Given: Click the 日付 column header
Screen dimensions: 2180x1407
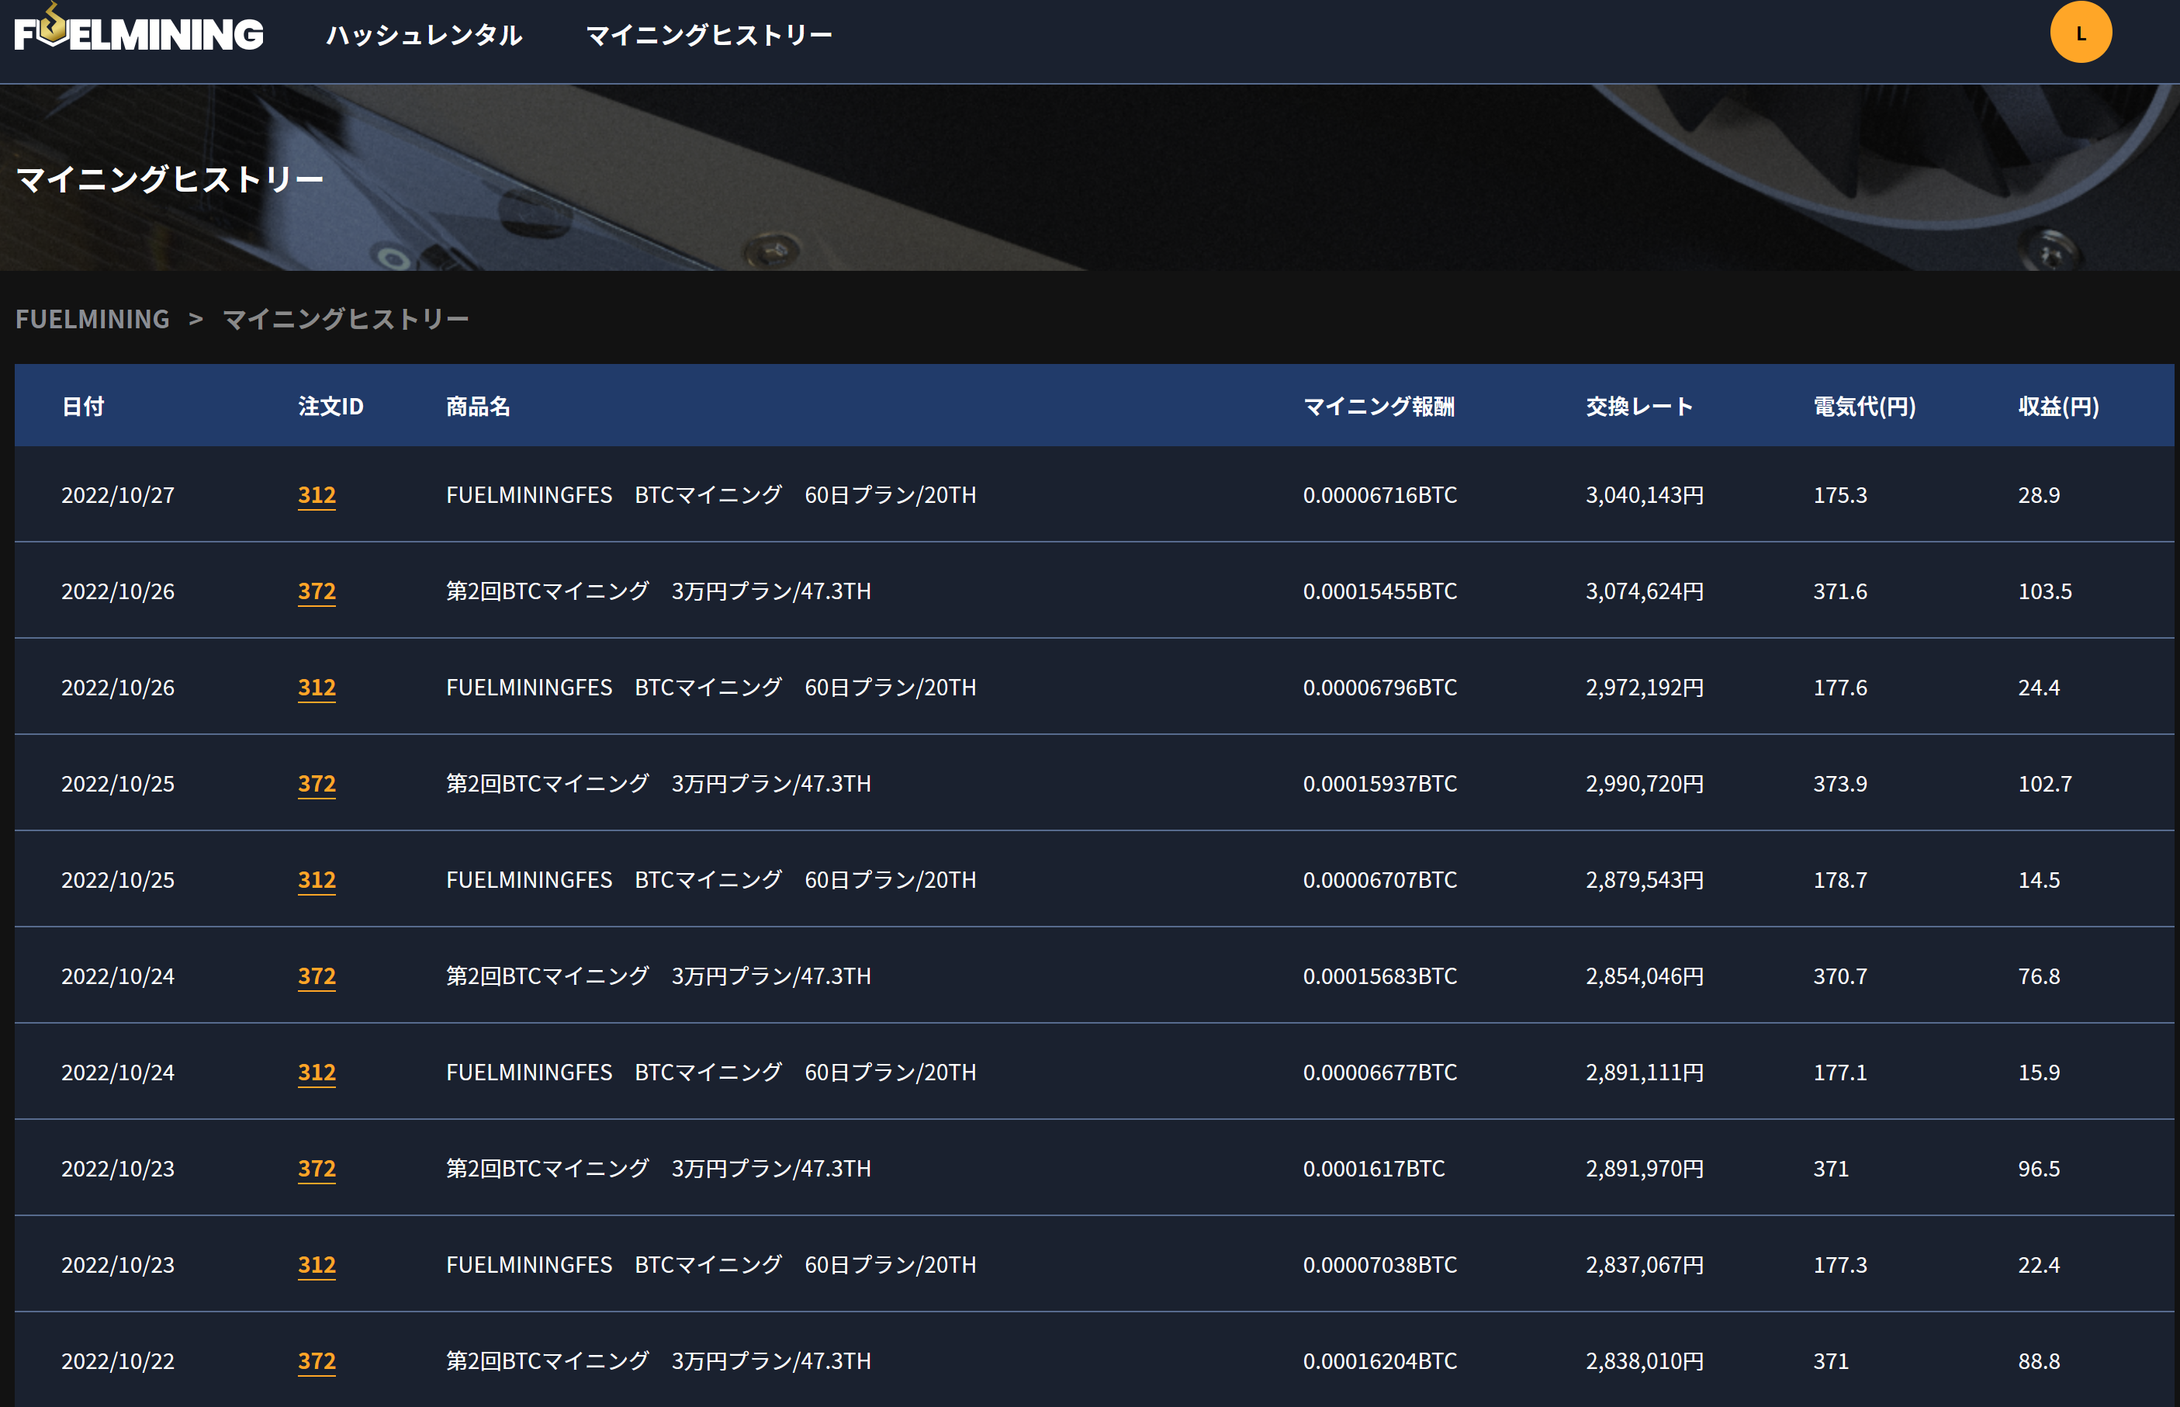Looking at the screenshot, I should [83, 407].
